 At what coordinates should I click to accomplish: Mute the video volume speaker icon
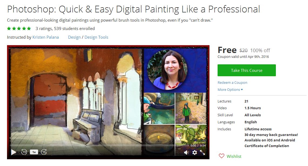coord(187,152)
